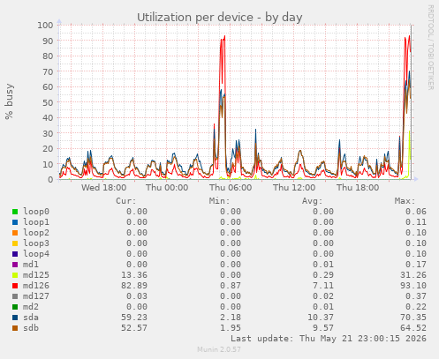Click the md126 legend label
The width and height of the screenshot is (439, 359).
point(36,286)
